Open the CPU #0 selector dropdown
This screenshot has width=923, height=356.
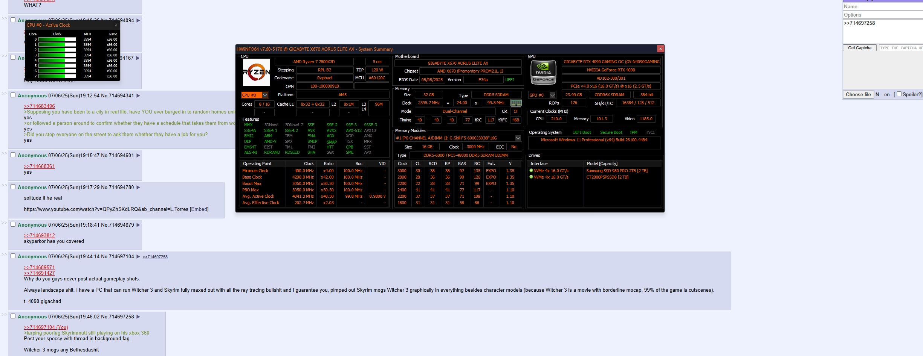tap(255, 95)
